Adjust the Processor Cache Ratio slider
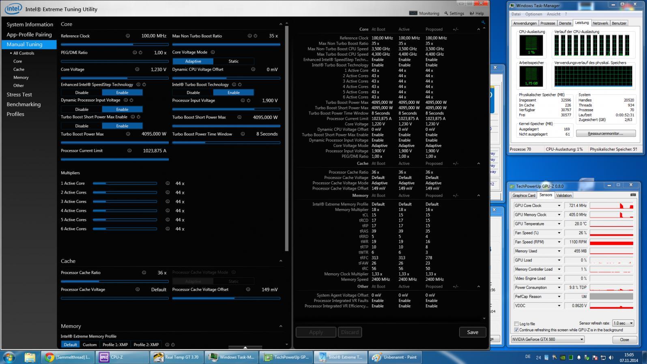The height and width of the screenshot is (364, 647). [x=115, y=281]
